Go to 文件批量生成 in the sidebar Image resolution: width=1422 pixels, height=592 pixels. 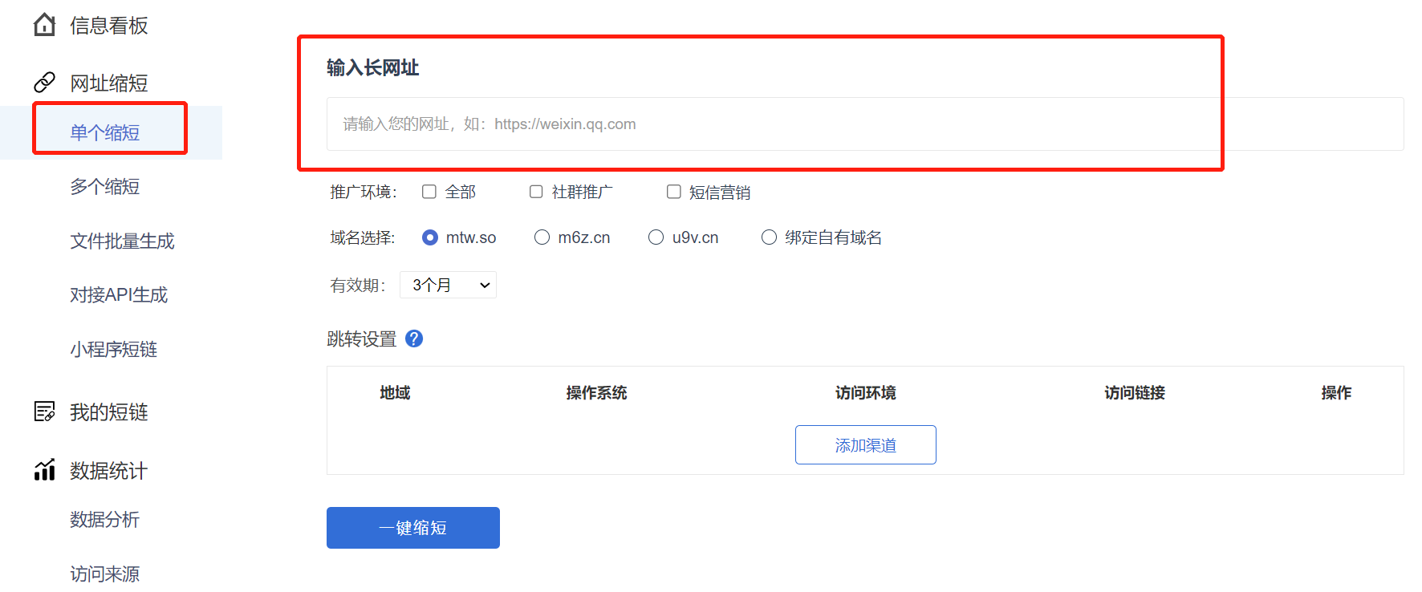click(x=122, y=241)
